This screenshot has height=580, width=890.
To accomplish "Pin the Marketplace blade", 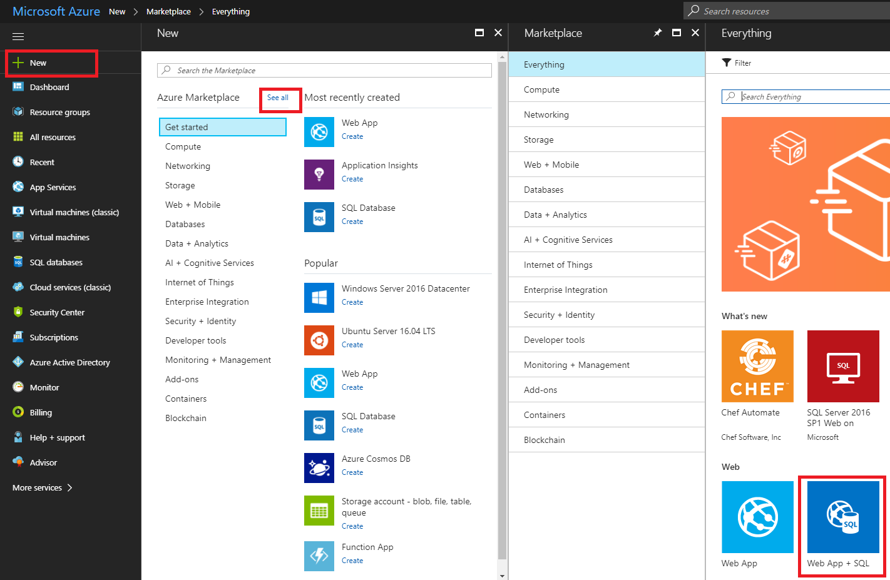I will point(657,33).
